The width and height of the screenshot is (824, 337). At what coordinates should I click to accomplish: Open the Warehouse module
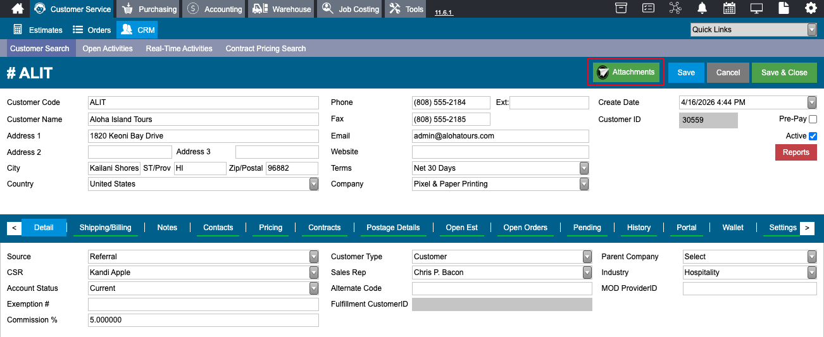(282, 9)
